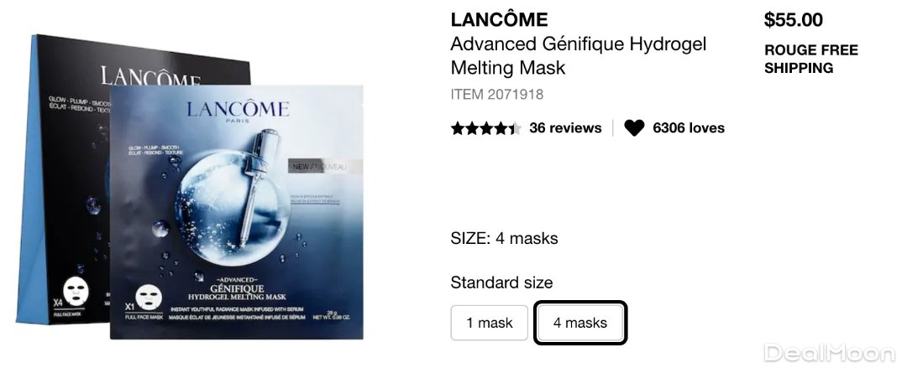Click the Advanced Génifique Hydrogel Melting Mask title
The width and height of the screenshot is (907, 373).
[579, 55]
